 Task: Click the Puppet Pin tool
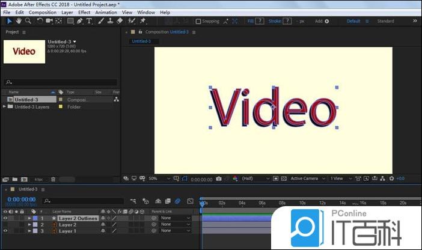tap(143, 21)
